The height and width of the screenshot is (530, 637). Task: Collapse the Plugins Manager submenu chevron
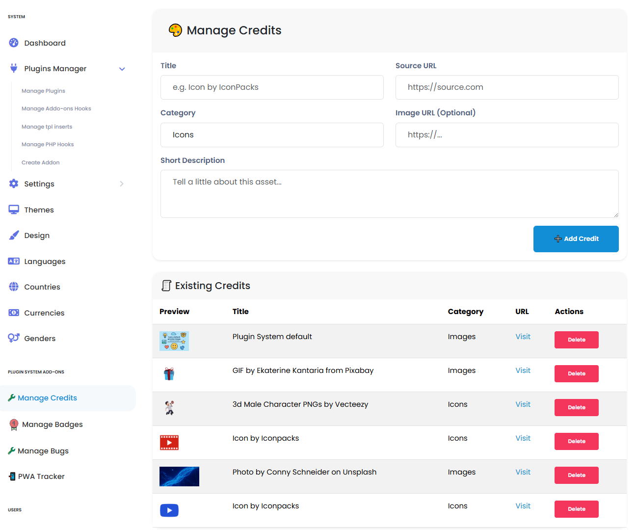(122, 69)
